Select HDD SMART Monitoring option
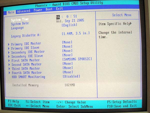This screenshot has width=150, height=113. (x=28, y=77)
